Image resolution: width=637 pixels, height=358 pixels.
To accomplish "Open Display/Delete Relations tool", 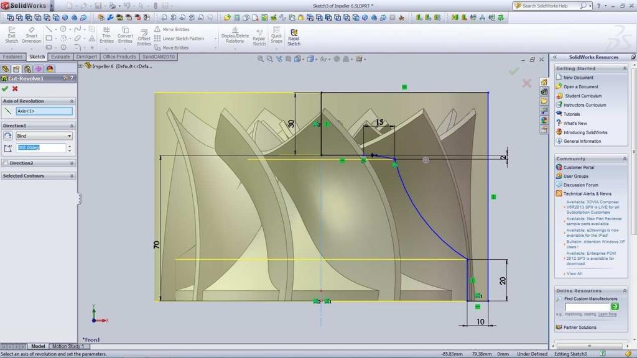I will coord(235,35).
